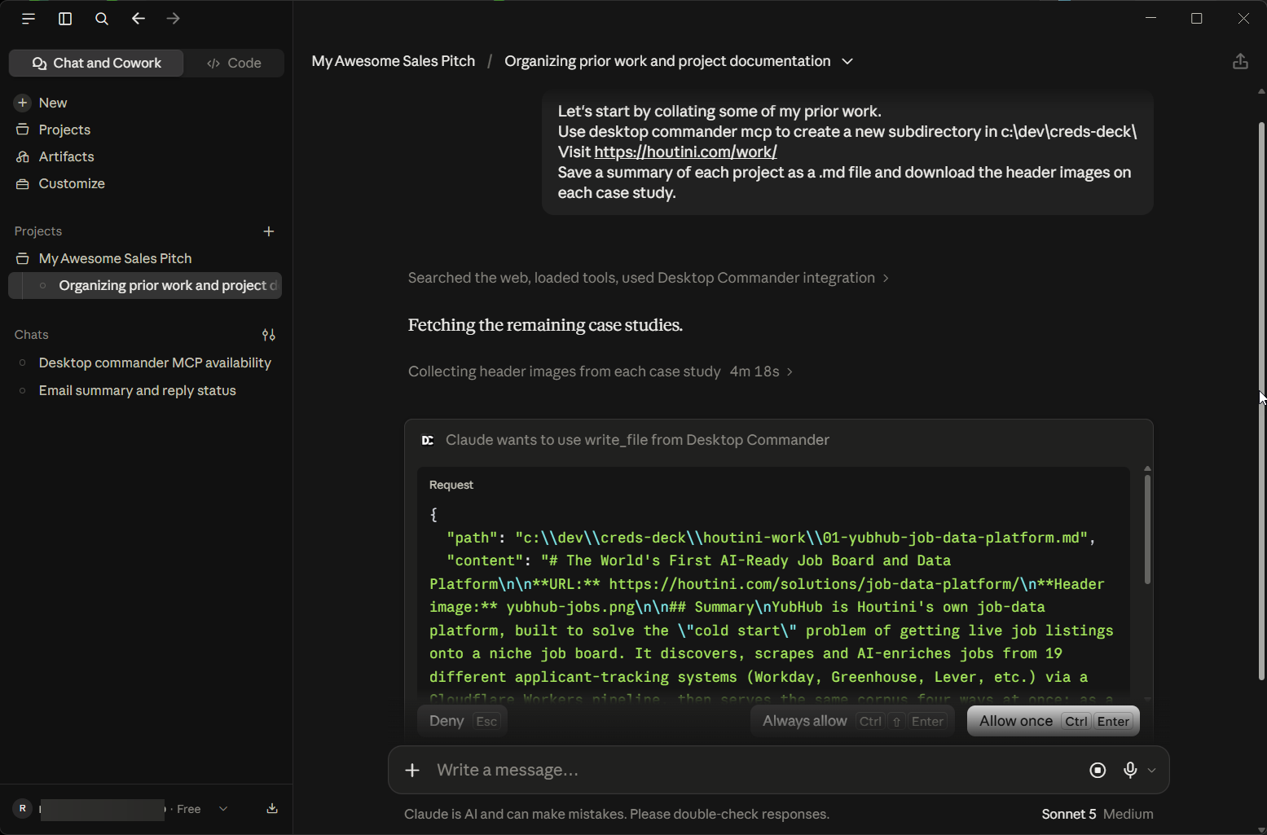Viewport: 1267px width, 835px height.
Task: Open the hamburger menu icon
Action: pos(29,19)
